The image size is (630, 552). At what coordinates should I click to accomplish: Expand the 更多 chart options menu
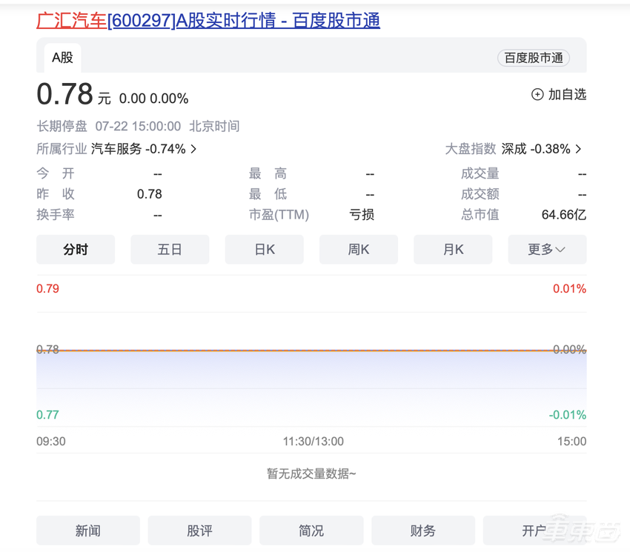click(547, 250)
